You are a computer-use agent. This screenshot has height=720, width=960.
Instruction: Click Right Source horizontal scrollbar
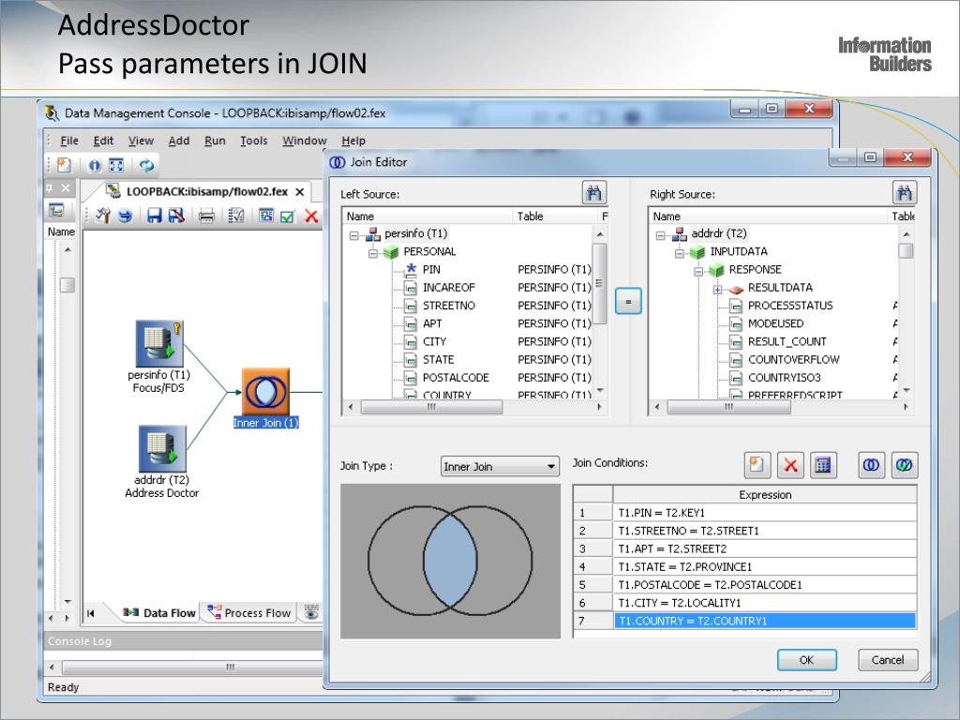point(781,407)
